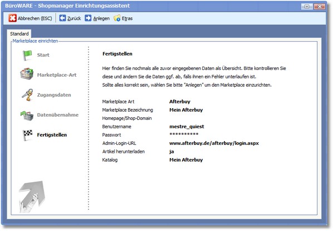This screenshot has width=333, height=231.
Task: Click the Abbrechen (ESC) button text
Action: pos(35,18)
